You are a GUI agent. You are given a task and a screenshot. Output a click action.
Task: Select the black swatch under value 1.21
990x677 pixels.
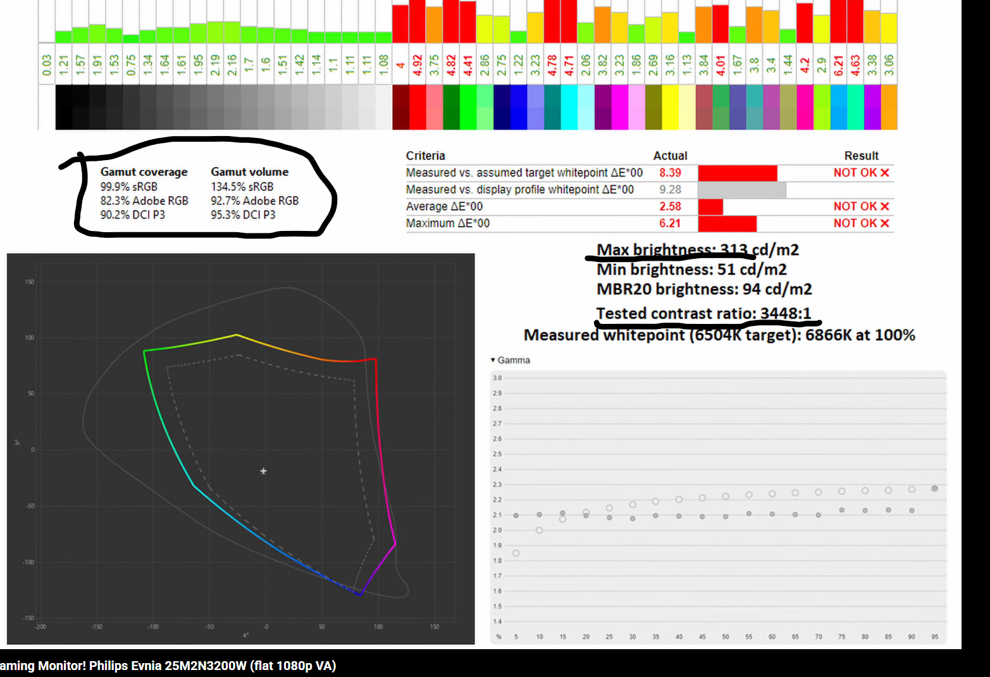click(63, 108)
